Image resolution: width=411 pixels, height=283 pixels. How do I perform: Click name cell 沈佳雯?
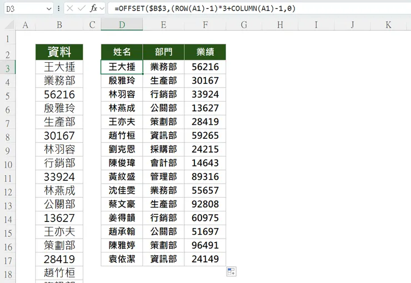click(122, 190)
